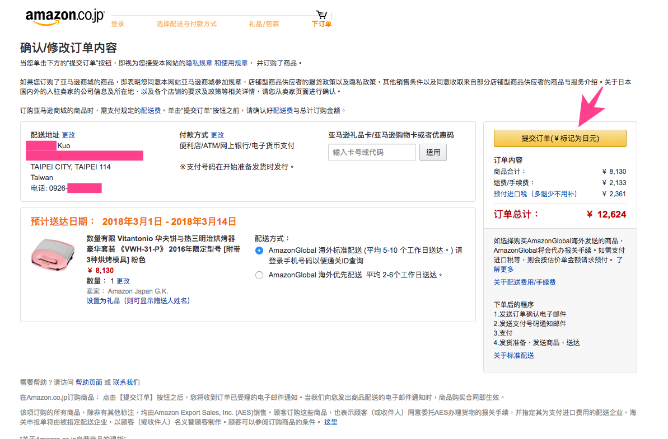The height and width of the screenshot is (439, 668).
Task: Select AmazonGlobal 海外优先配送 radio option
Action: tap(259, 275)
